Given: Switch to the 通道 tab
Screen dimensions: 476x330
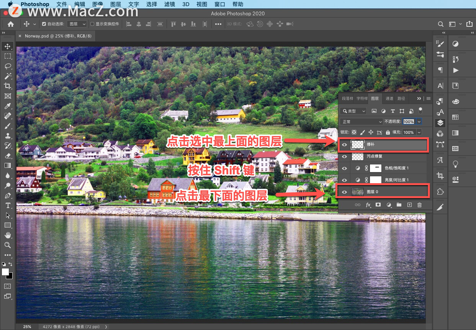Looking at the screenshot, I should pos(389,99).
